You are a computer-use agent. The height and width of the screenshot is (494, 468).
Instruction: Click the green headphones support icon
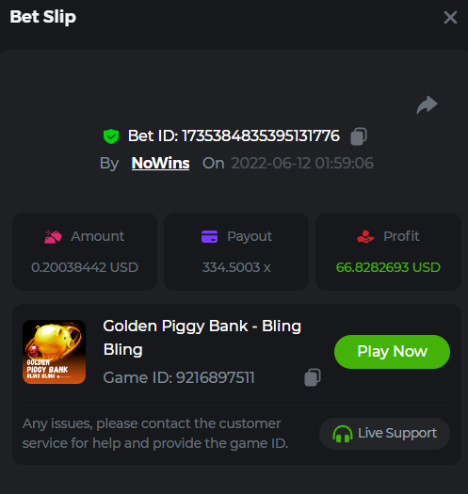pos(343,434)
